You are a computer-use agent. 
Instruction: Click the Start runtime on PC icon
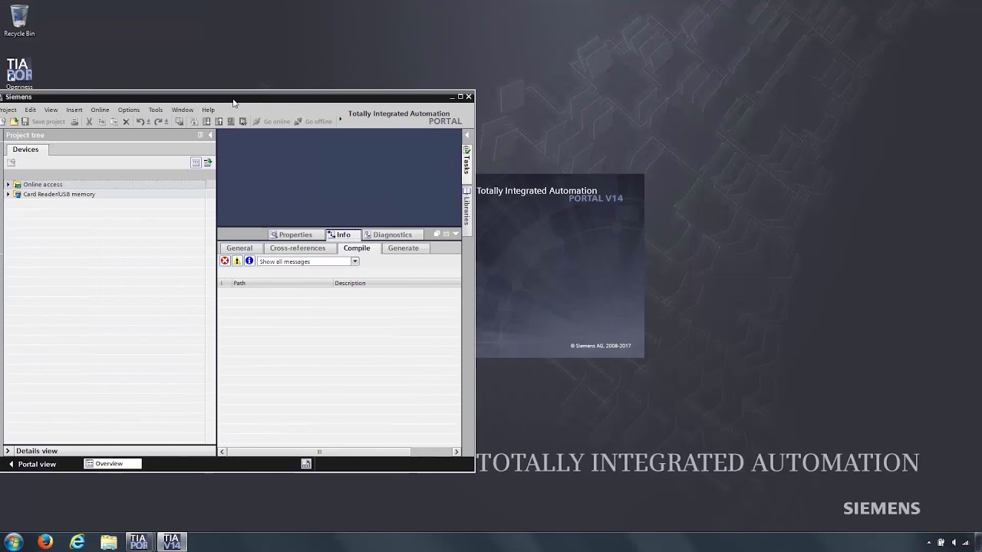click(243, 121)
